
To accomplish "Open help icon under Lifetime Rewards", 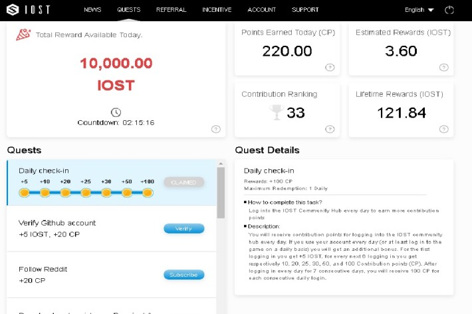I will (x=443, y=129).
